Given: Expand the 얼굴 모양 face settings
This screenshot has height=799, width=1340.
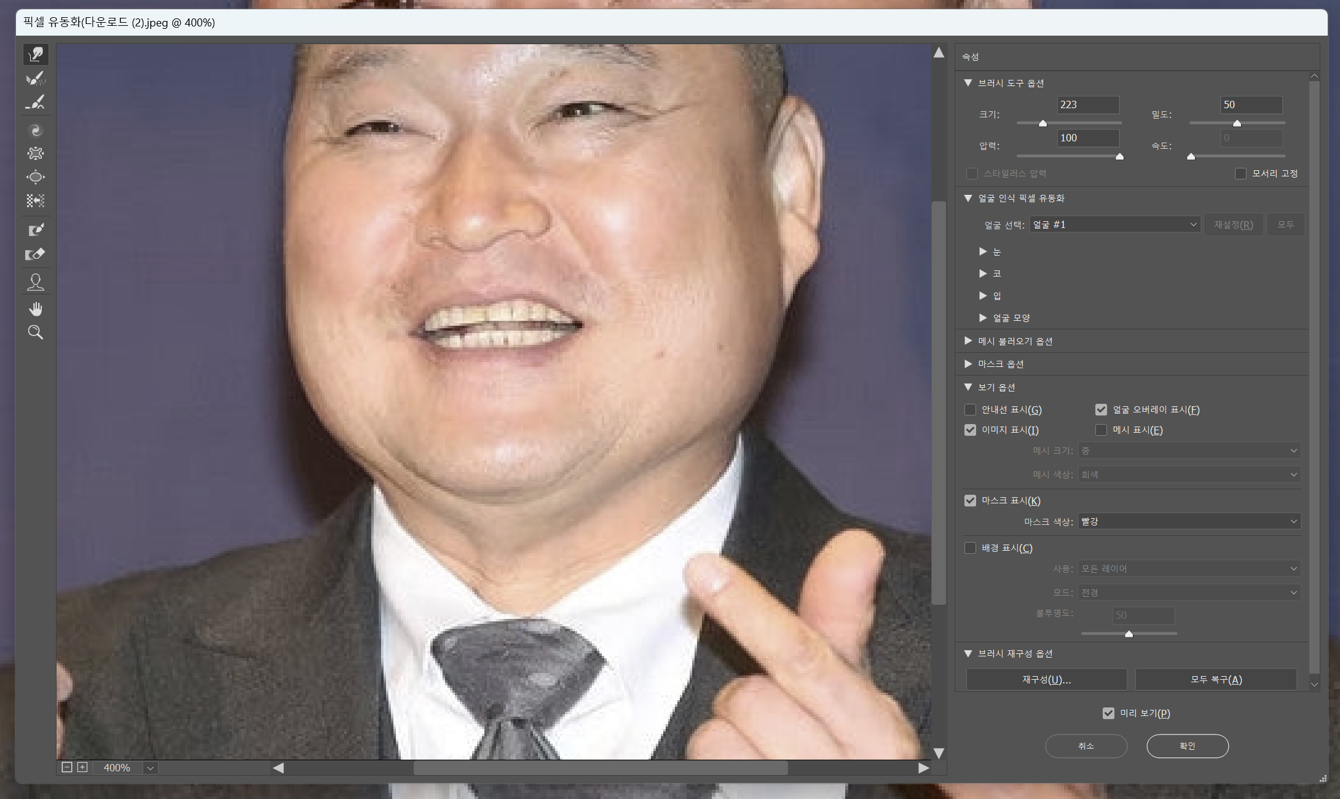Looking at the screenshot, I should [983, 318].
